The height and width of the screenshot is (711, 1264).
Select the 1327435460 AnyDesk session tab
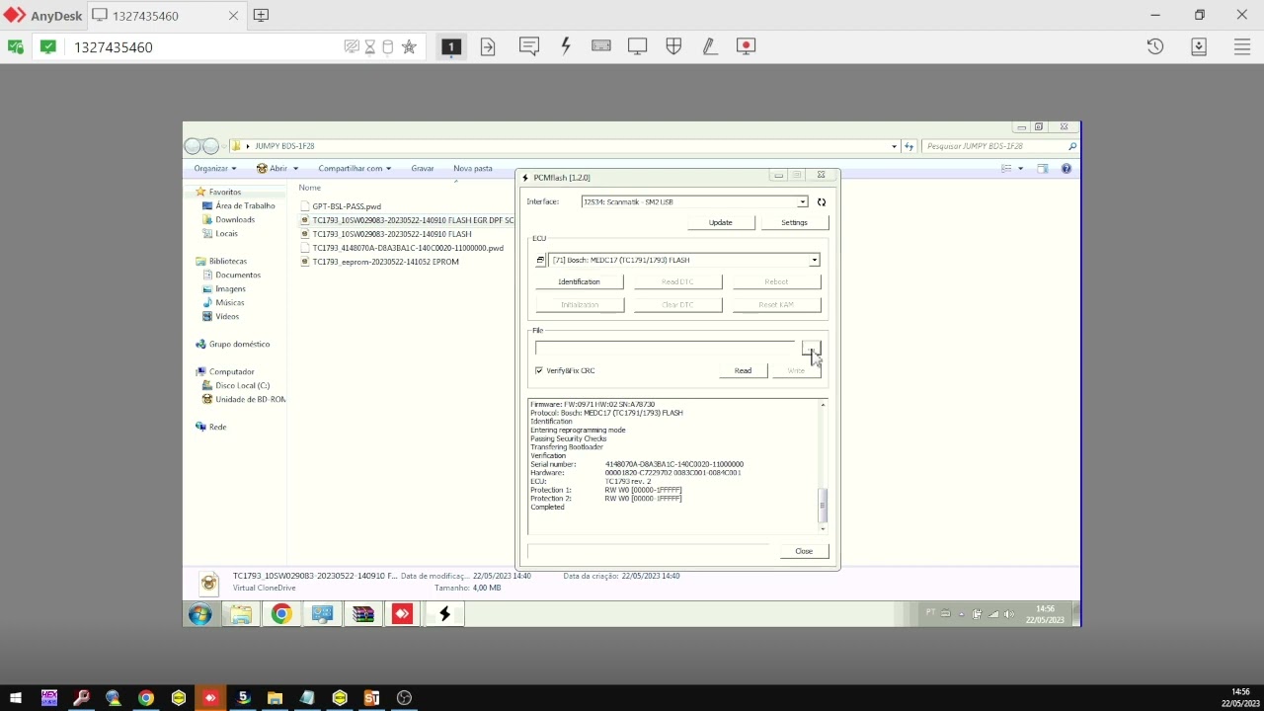coord(166,16)
